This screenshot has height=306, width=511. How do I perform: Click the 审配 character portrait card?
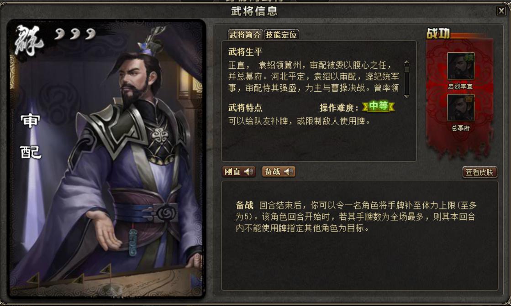[106, 159]
